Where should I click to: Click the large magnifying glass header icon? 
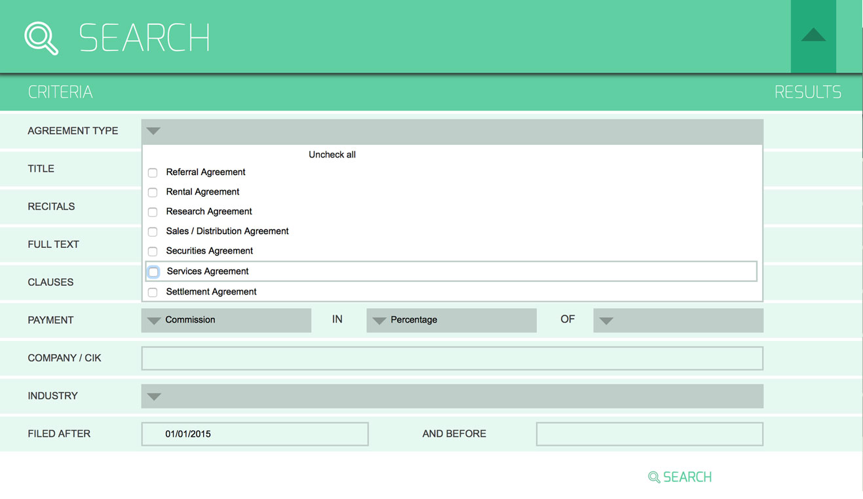point(41,38)
